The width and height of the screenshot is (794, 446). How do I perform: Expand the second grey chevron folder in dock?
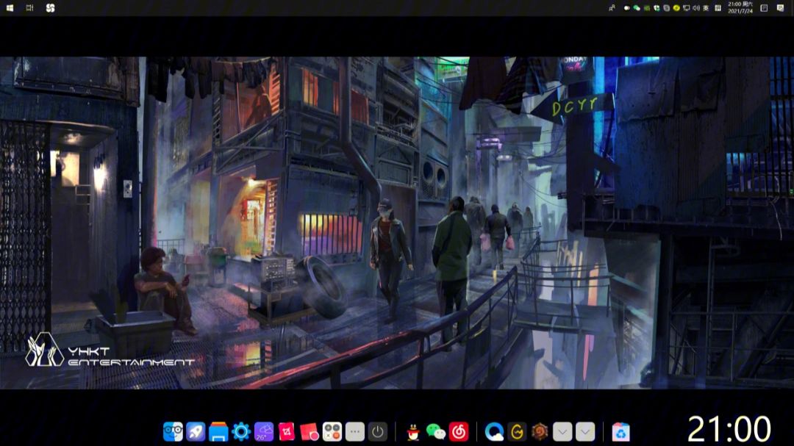coord(585,432)
